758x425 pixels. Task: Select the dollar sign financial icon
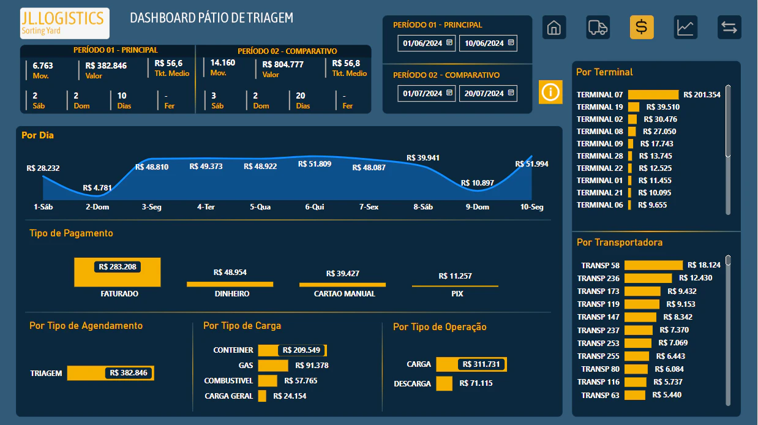(642, 28)
